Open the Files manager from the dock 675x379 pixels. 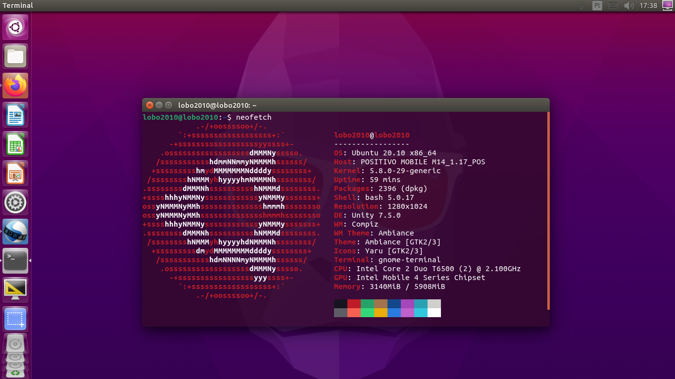point(15,56)
